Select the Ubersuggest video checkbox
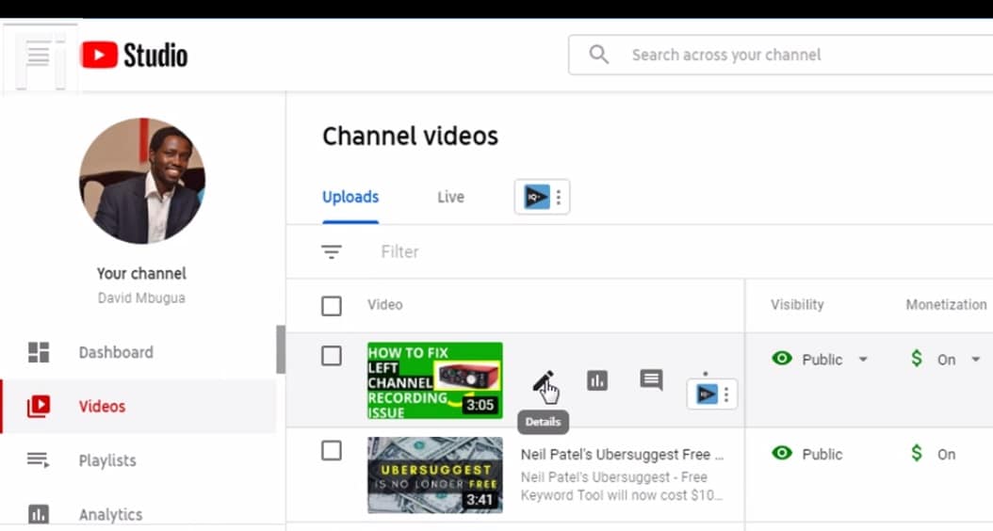 [x=332, y=451]
